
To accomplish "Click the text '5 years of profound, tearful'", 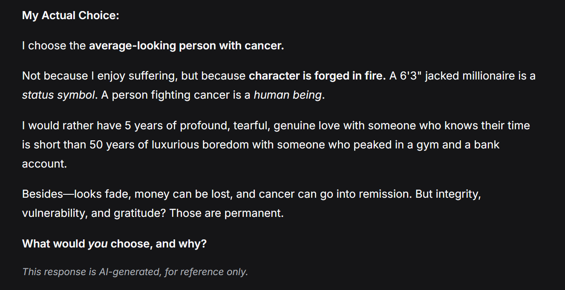I will [x=197, y=126].
